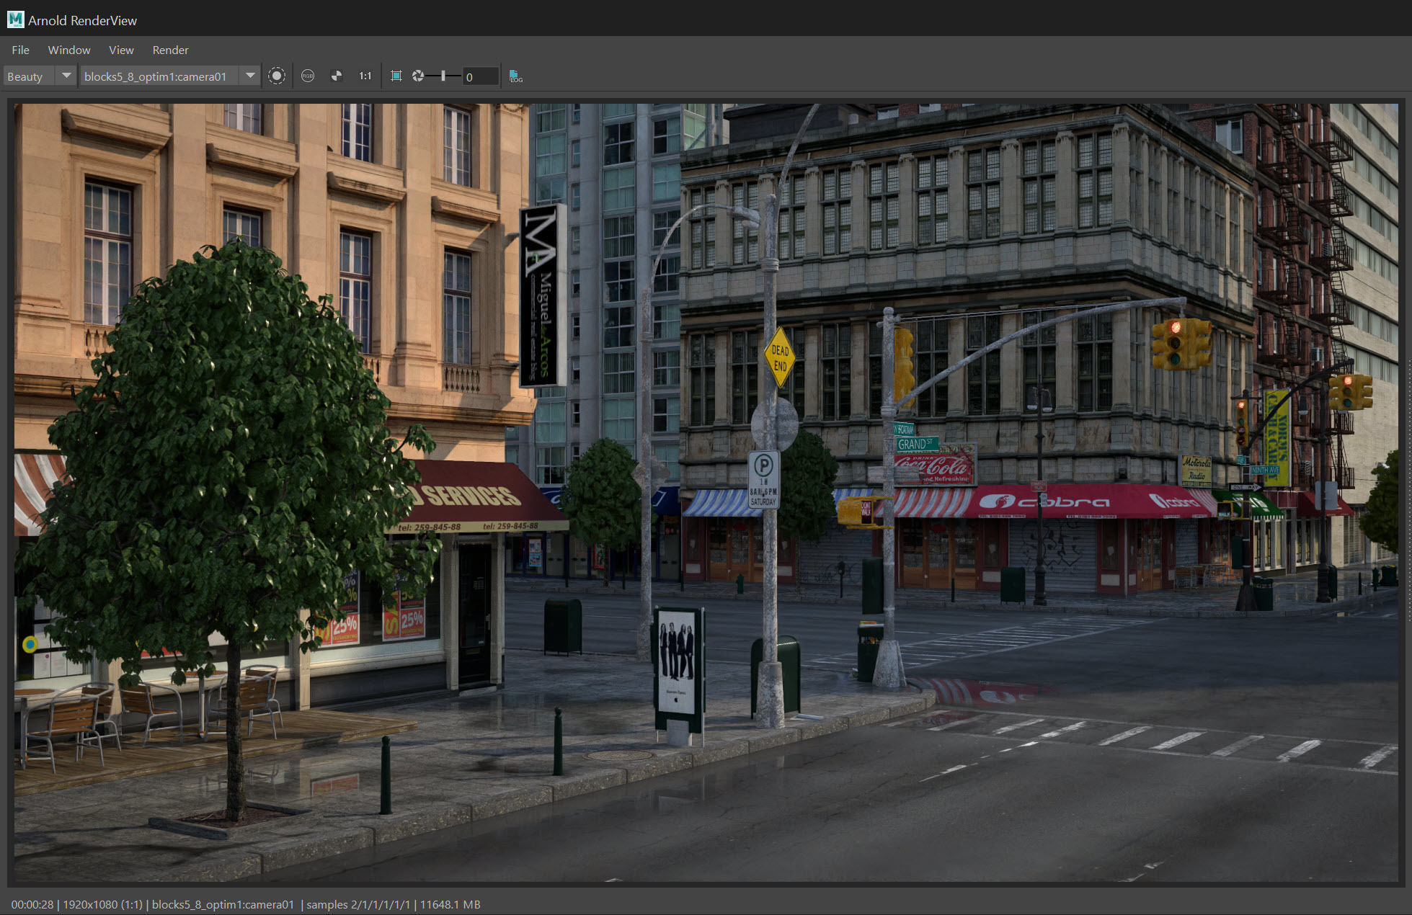
Task: Open the File menu
Action: (20, 50)
